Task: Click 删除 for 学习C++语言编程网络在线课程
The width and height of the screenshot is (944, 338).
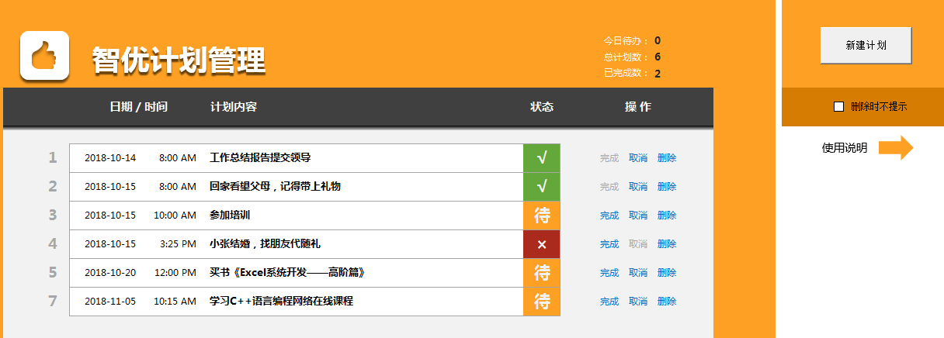Action: coord(667,302)
